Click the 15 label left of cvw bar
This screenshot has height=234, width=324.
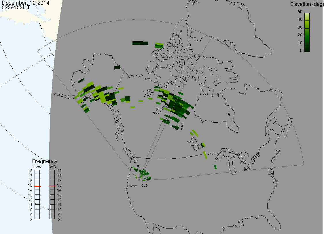30,186
